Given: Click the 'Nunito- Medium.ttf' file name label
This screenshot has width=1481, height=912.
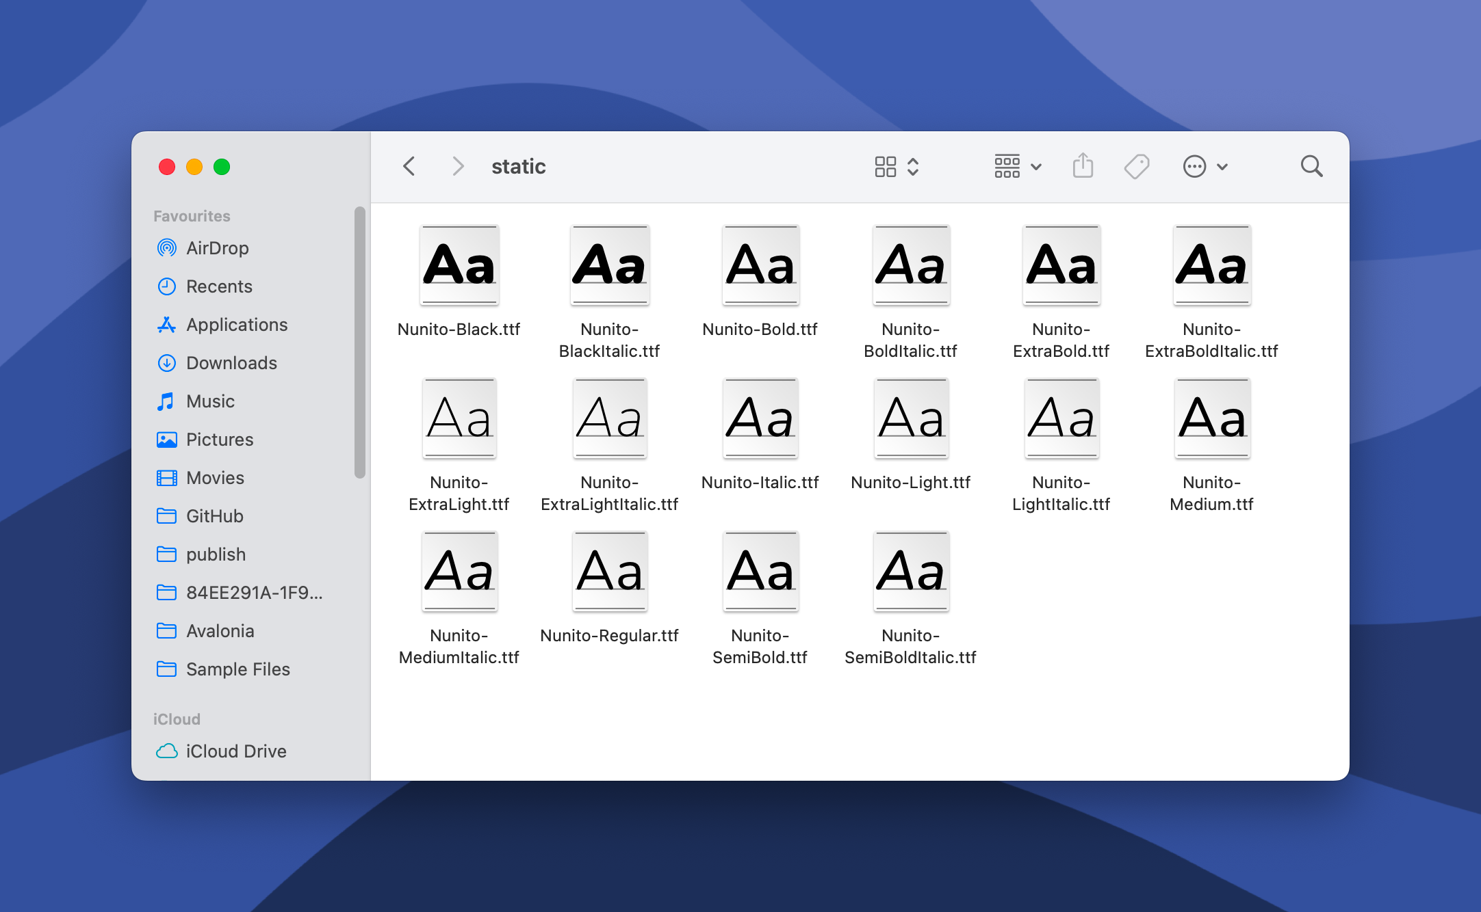Looking at the screenshot, I should (x=1211, y=493).
